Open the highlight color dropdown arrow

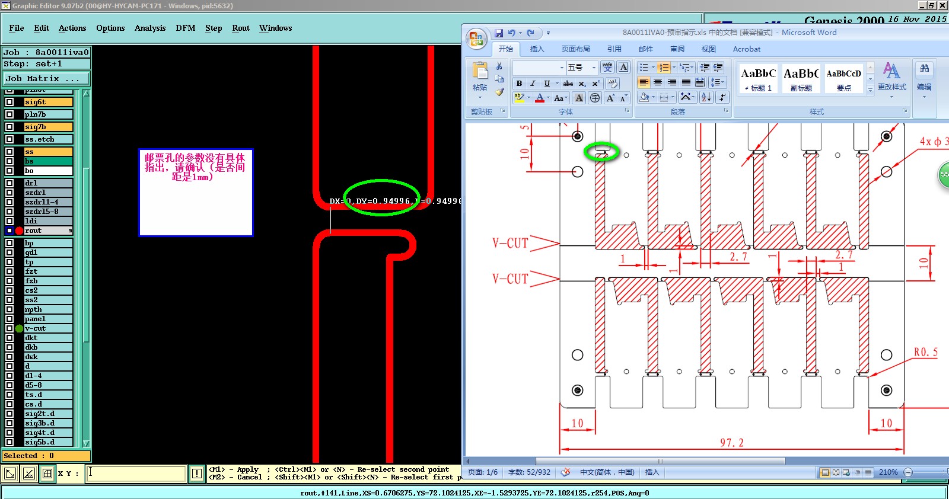[528, 98]
